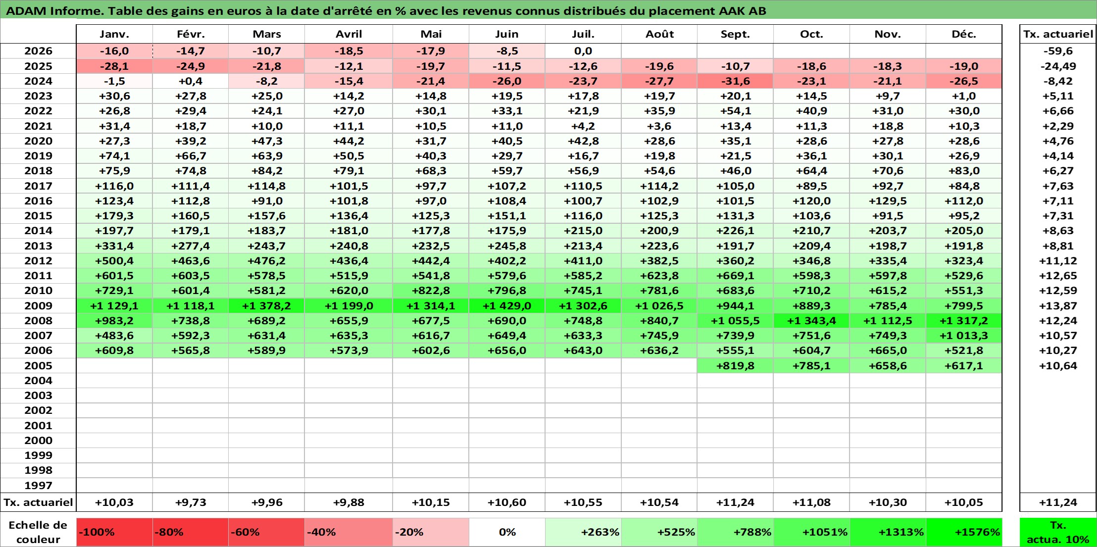The width and height of the screenshot is (1097, 547).
Task: Select the cell showing +1 378,2
Action: [x=266, y=306]
